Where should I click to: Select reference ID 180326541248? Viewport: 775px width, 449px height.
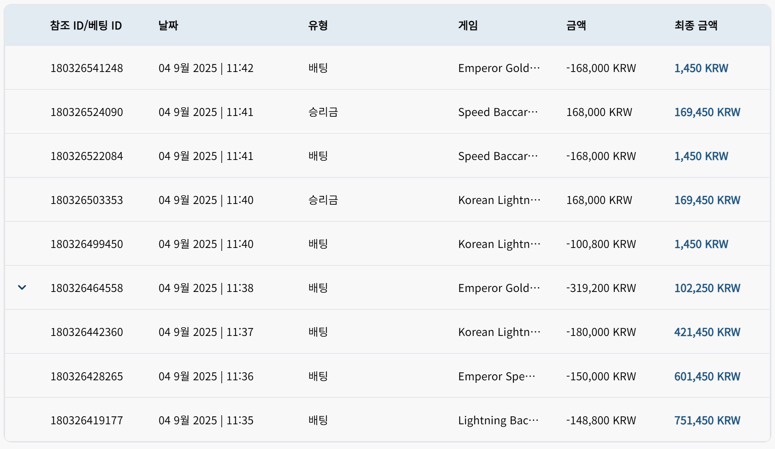click(x=87, y=68)
